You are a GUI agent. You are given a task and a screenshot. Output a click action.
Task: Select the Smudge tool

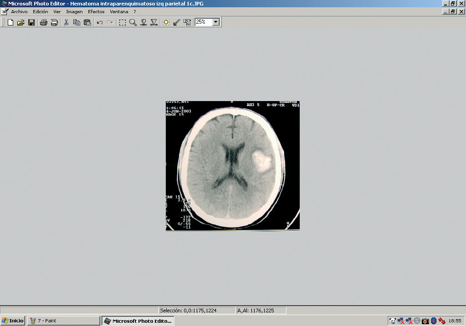143,22
